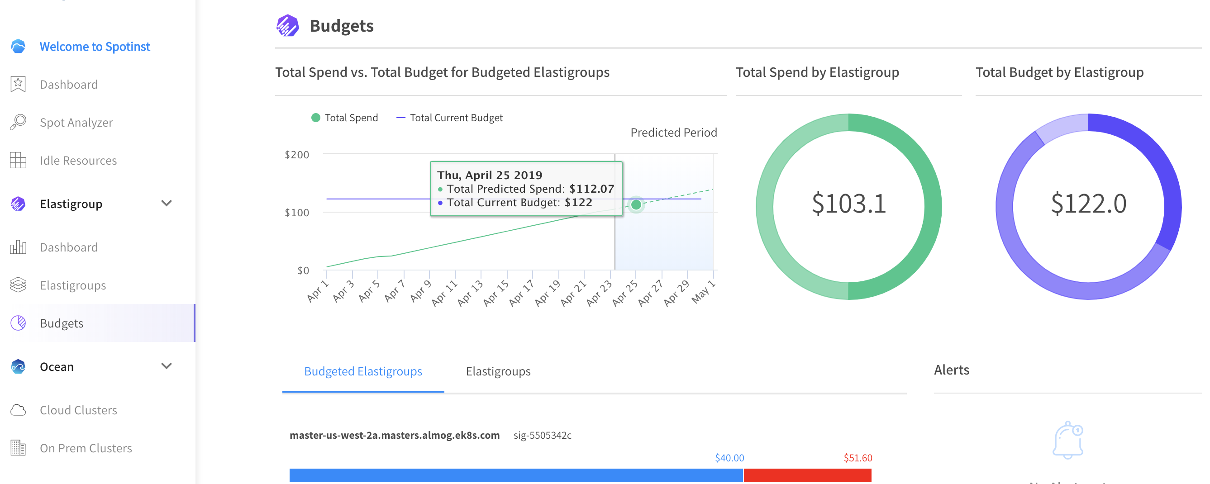Click the green Apr 25 chart data point

pos(636,204)
